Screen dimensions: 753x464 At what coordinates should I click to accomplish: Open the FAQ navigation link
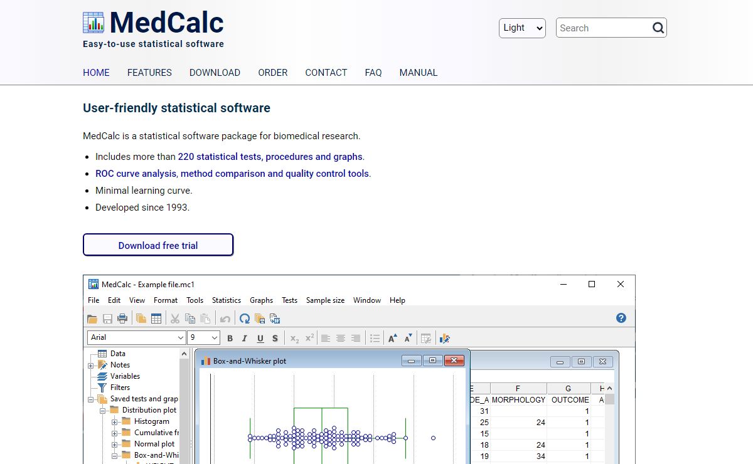point(373,73)
